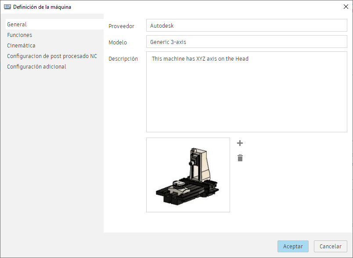Click the machine definition title bar icon

7,7
